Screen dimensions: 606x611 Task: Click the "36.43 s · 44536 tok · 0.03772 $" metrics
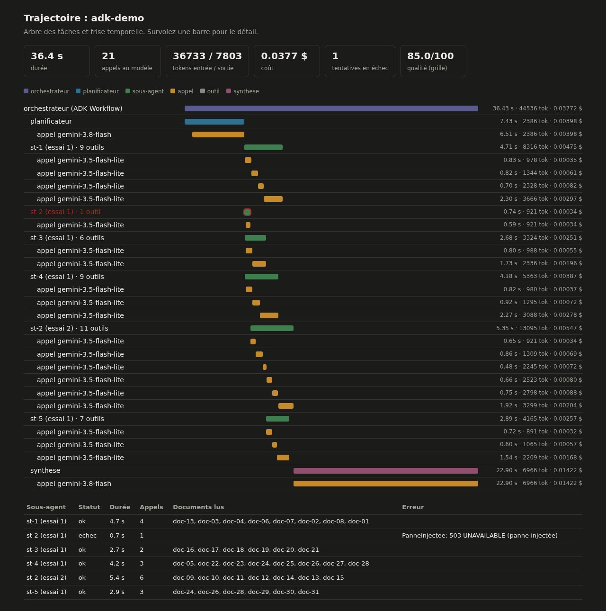537,108
